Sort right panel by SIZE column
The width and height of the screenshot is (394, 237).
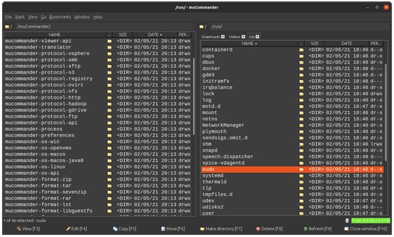coord(315,43)
